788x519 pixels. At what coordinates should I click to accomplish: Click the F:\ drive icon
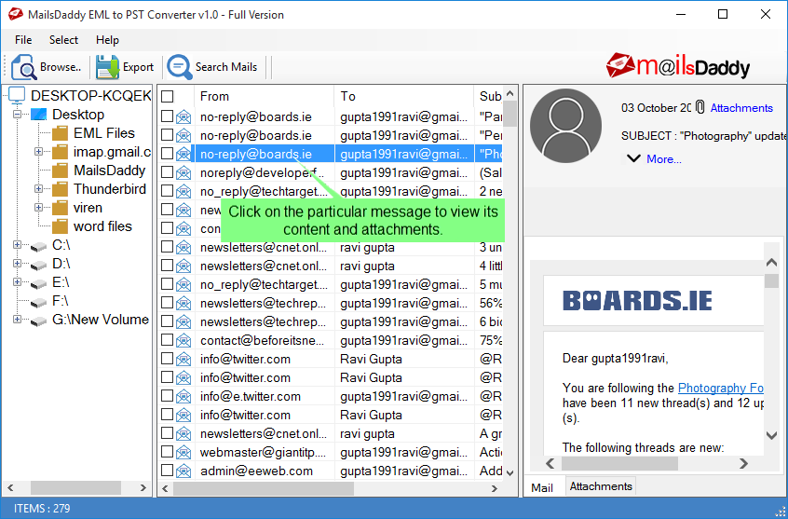tap(39, 302)
